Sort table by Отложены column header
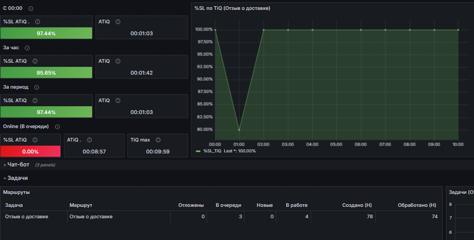474x240 pixels. coord(191,205)
